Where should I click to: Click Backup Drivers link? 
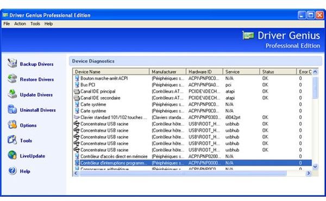36,64
